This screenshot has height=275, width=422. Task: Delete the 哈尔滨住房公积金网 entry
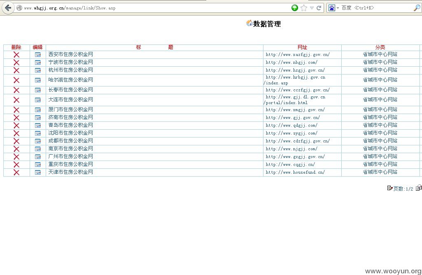click(16, 80)
